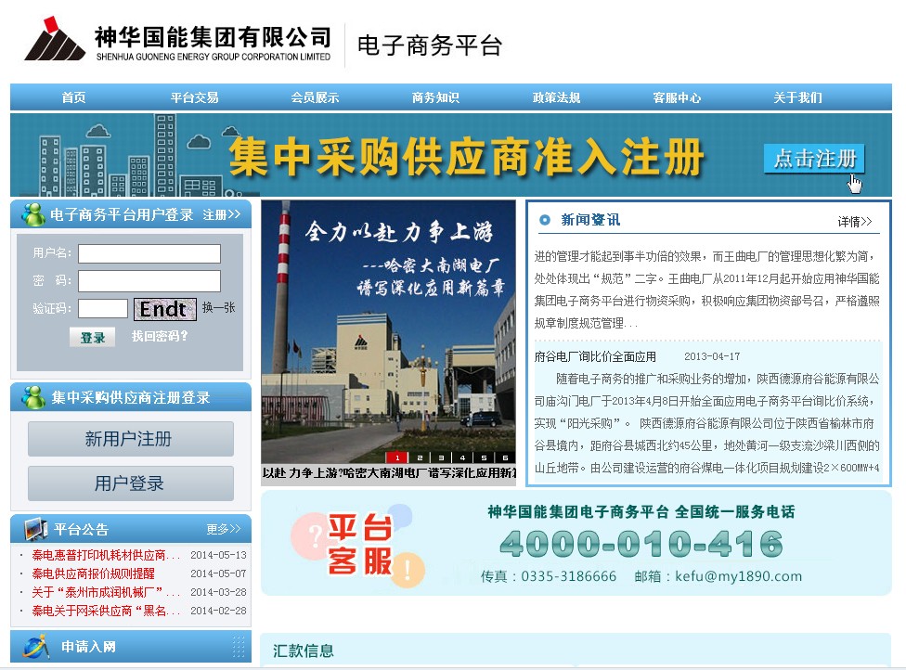Screen dimensions: 906x670
Task: Open news article 府谷电厂询比价全面应用
Action: (594, 356)
